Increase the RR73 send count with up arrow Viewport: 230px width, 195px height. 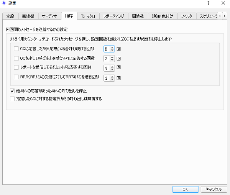112,76
